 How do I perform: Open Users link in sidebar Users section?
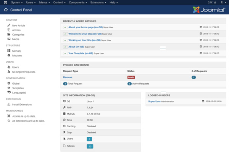16,67
